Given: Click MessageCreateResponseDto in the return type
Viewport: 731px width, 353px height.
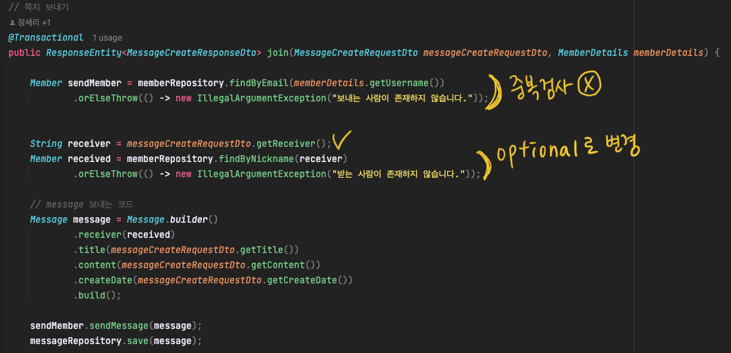Looking at the screenshot, I should point(191,52).
